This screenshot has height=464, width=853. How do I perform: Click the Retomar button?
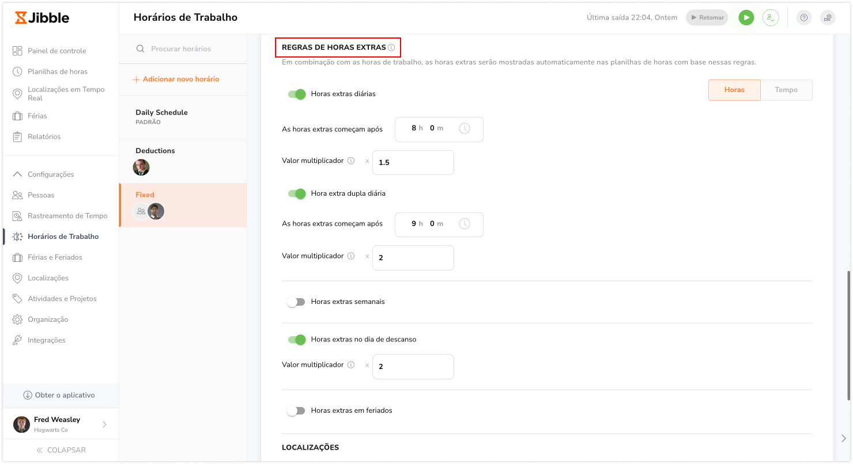tap(707, 18)
